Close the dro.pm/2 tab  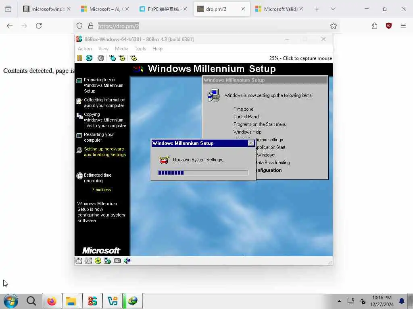coord(243,9)
